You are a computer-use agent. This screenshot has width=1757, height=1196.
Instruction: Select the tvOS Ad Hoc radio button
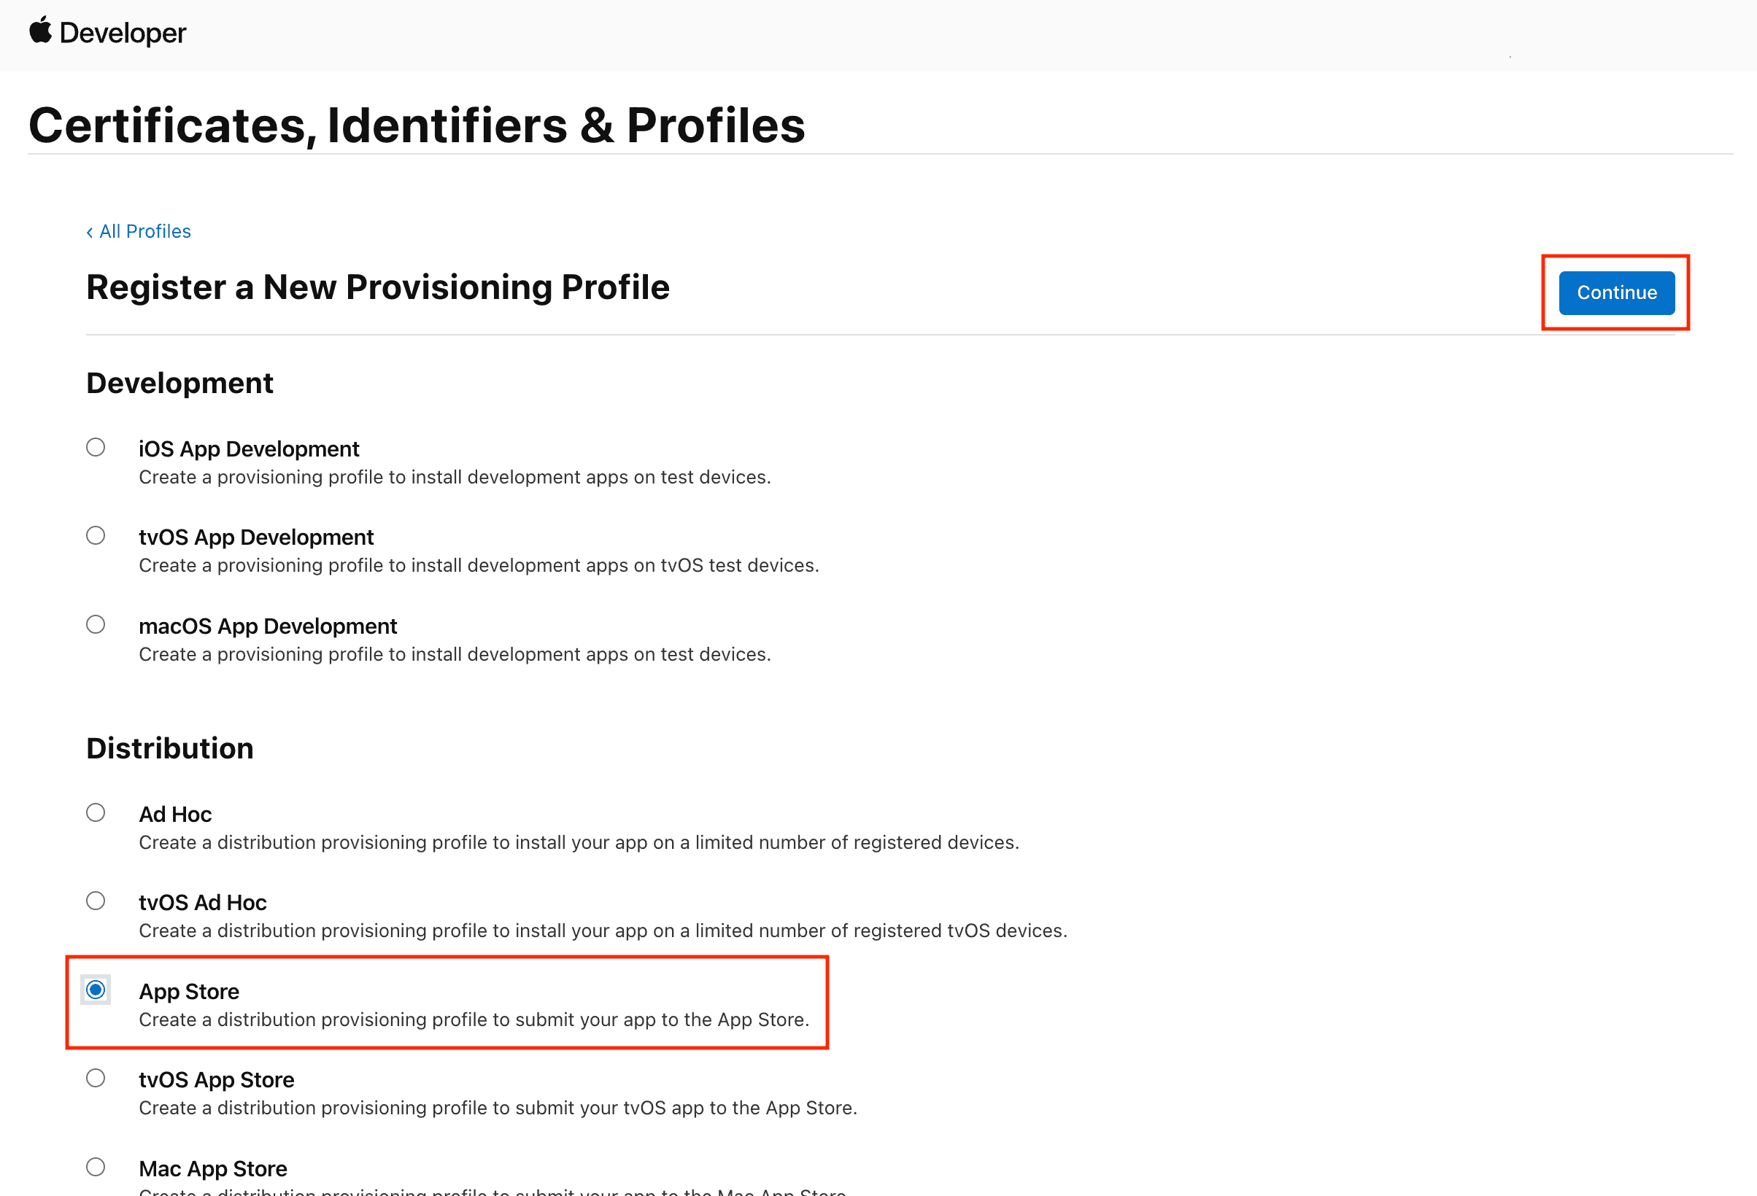pos(96,900)
